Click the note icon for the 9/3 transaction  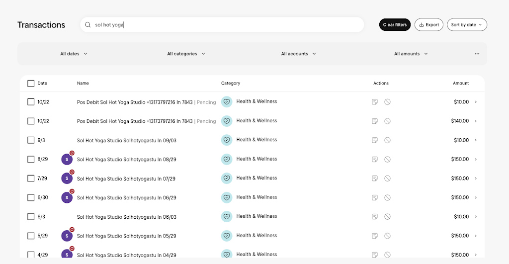(375, 140)
